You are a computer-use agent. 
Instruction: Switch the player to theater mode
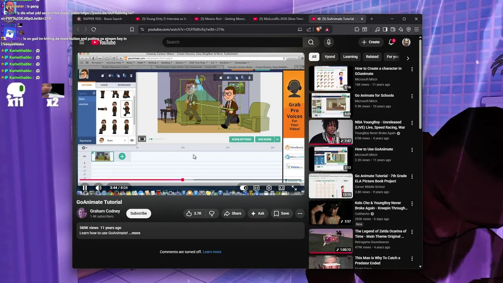281,188
